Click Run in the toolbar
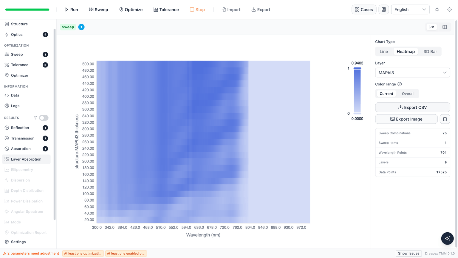Screen dimensions: 458x258 point(72,10)
